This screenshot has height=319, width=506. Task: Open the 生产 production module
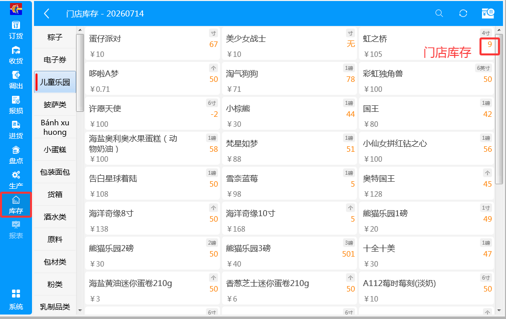(x=16, y=180)
